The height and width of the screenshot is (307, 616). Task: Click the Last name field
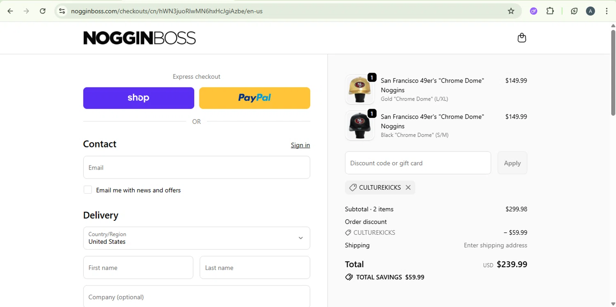pyautogui.click(x=255, y=268)
